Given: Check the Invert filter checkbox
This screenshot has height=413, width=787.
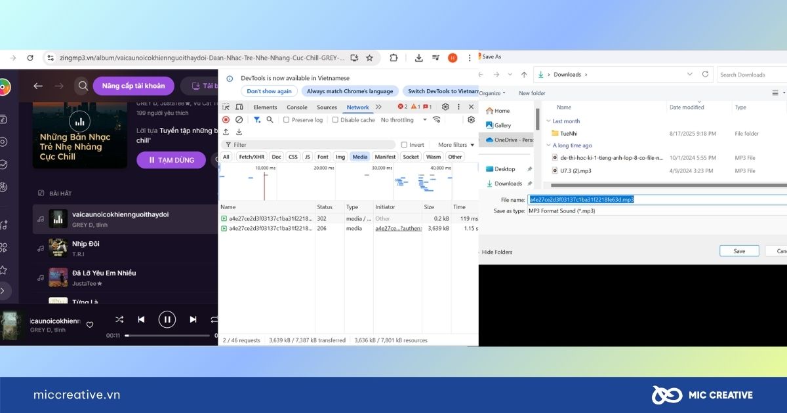Looking at the screenshot, I should click(x=404, y=145).
